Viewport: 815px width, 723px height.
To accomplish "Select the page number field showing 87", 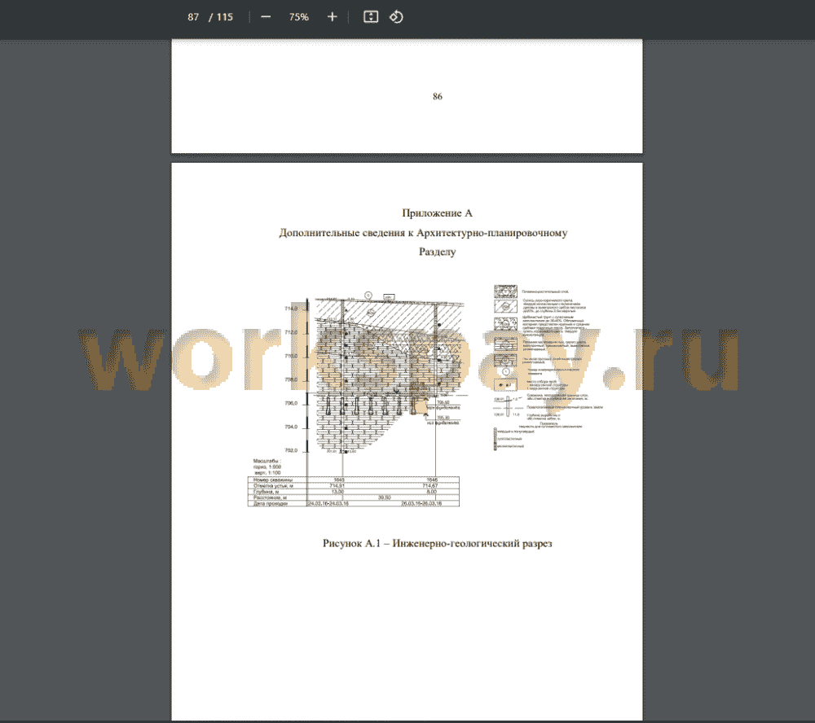I will pos(193,17).
